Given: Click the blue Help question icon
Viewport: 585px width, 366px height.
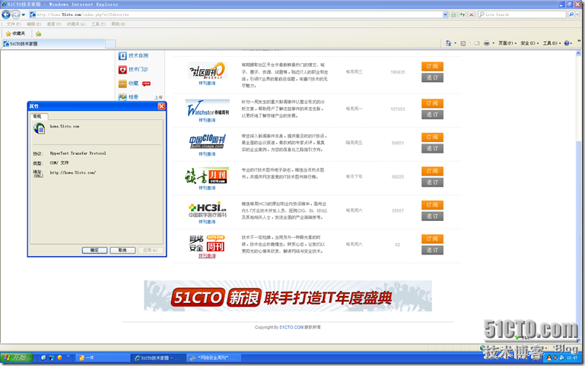Looking at the screenshot, I should click(x=566, y=43).
